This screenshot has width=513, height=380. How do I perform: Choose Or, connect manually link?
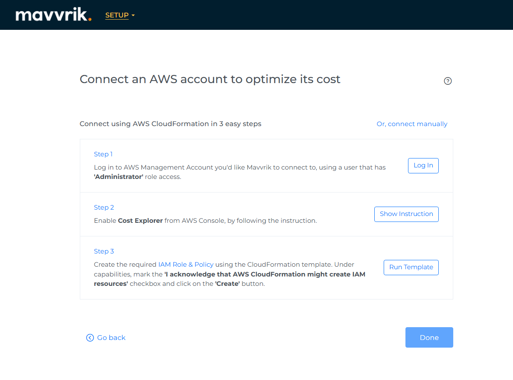click(412, 124)
